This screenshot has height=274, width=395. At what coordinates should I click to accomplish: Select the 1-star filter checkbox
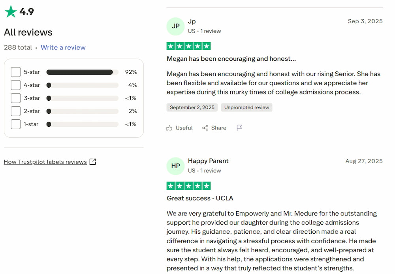[x=16, y=124]
